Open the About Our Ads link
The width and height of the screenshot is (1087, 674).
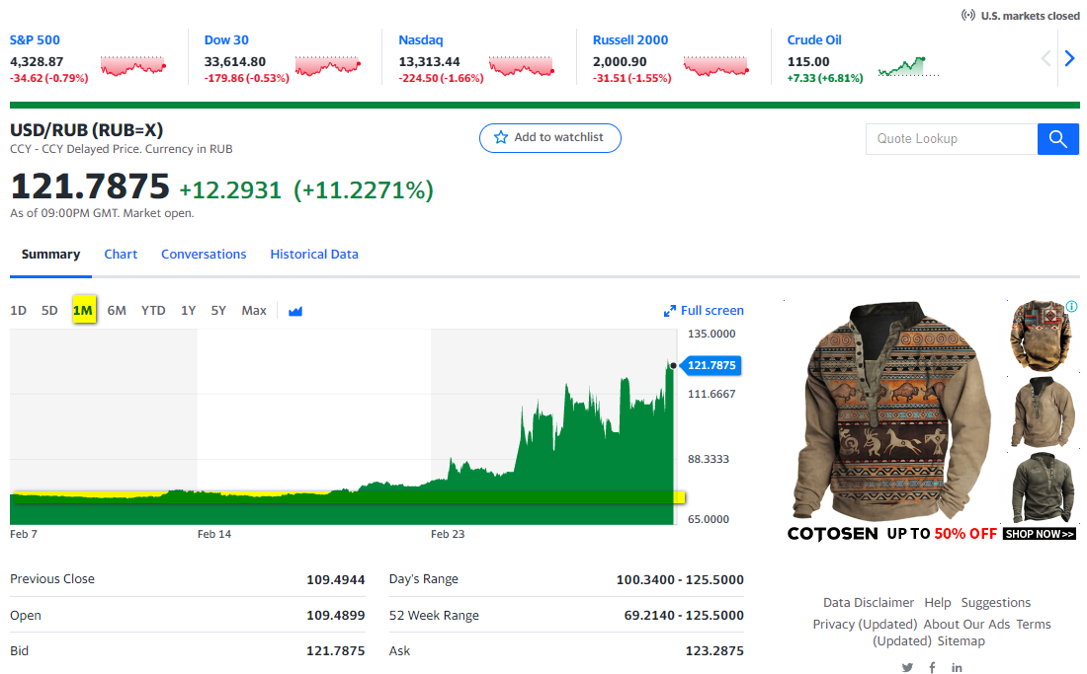tap(966, 625)
